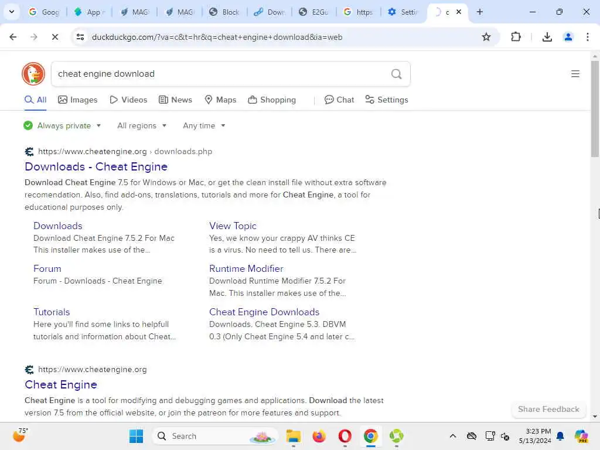
Task: Launch Opera from the taskbar
Action: pyautogui.click(x=345, y=436)
